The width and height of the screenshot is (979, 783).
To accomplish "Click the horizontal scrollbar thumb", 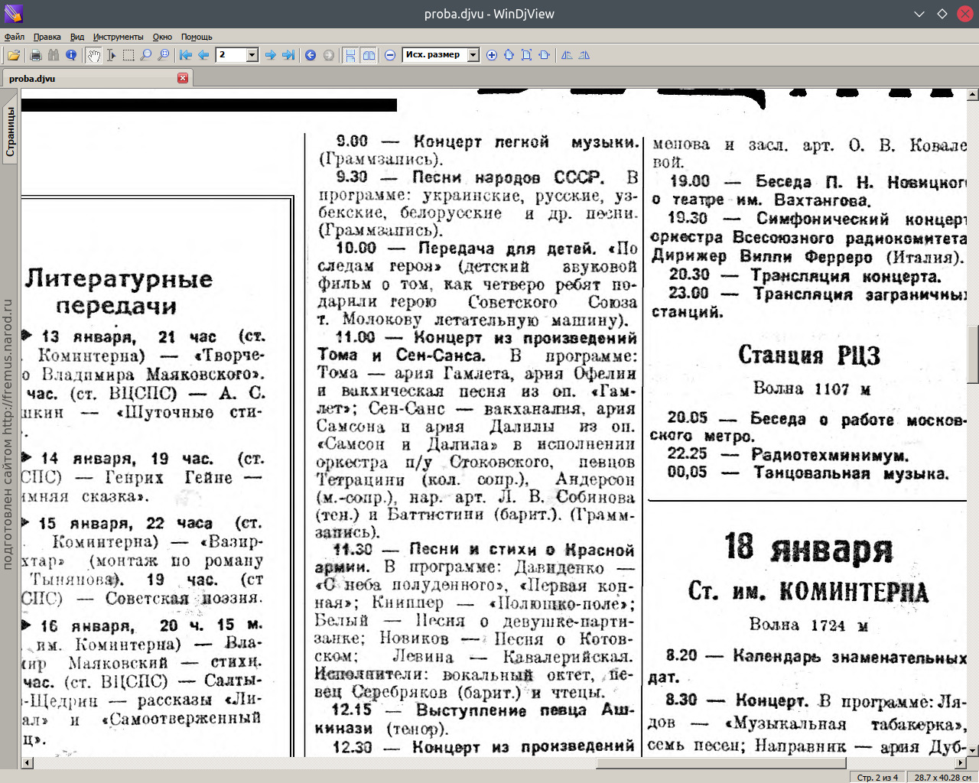I will [x=720, y=763].
